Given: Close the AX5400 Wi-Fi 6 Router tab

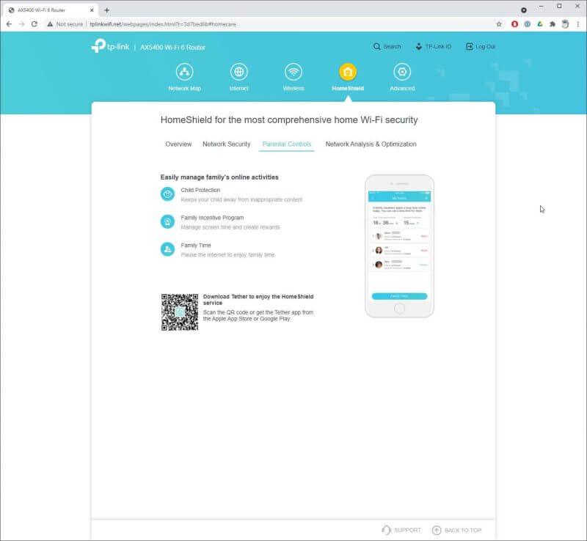Looking at the screenshot, I should 92,10.
